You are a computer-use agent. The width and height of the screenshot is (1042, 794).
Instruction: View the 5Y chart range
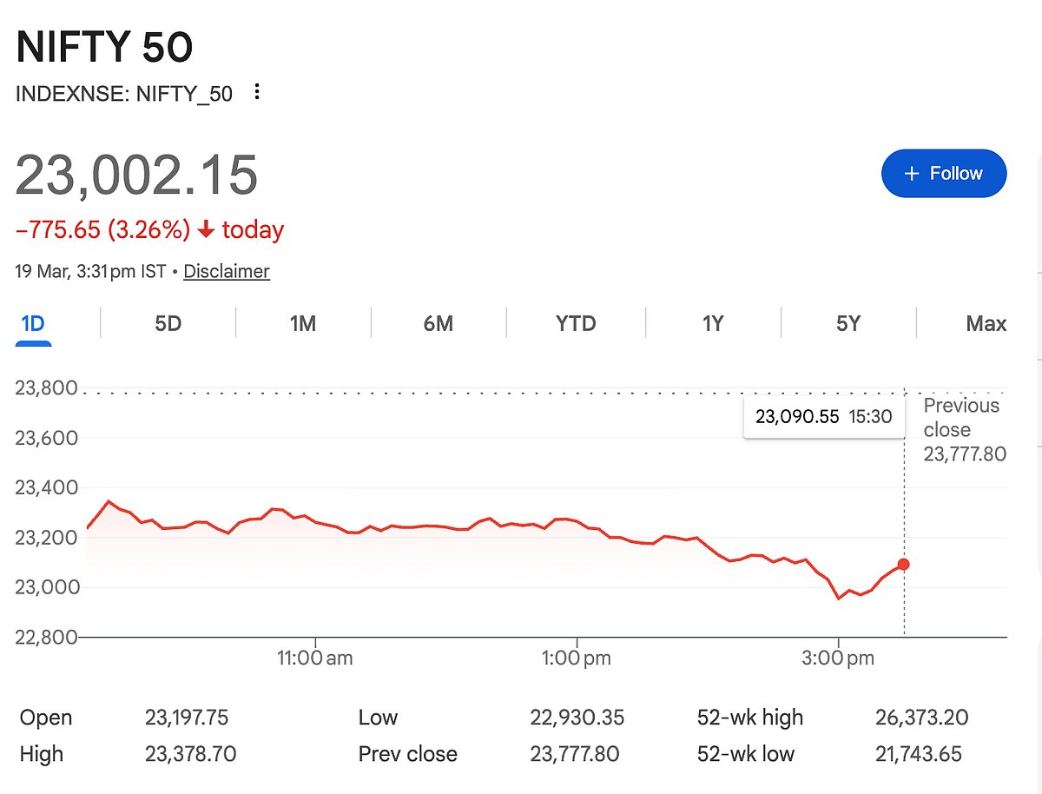[x=848, y=324]
